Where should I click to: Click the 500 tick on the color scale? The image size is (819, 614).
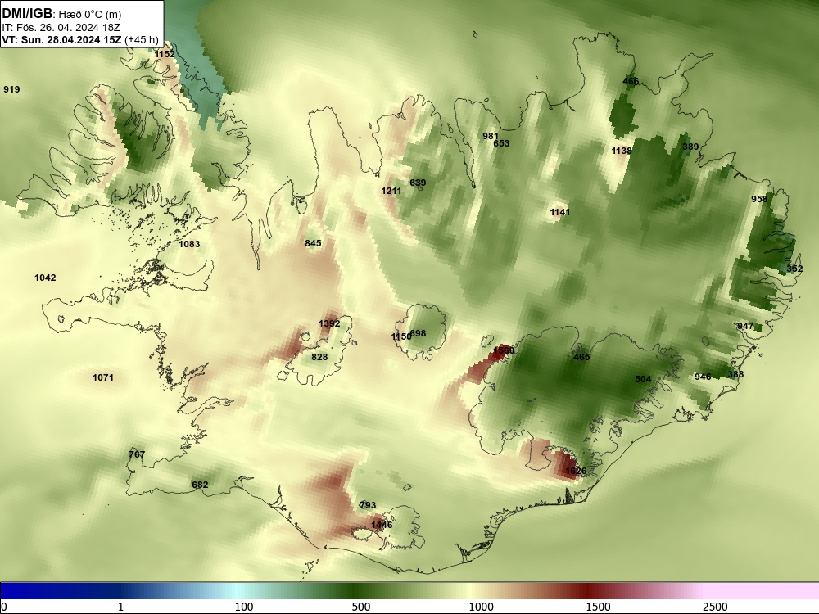point(361,607)
